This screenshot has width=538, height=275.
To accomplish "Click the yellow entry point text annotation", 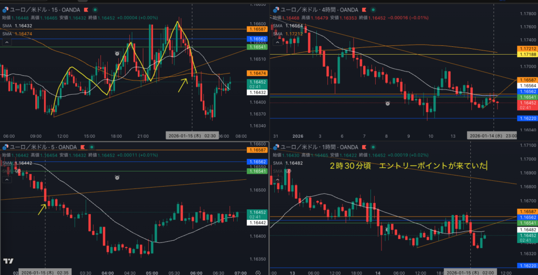I will click(x=408, y=166).
